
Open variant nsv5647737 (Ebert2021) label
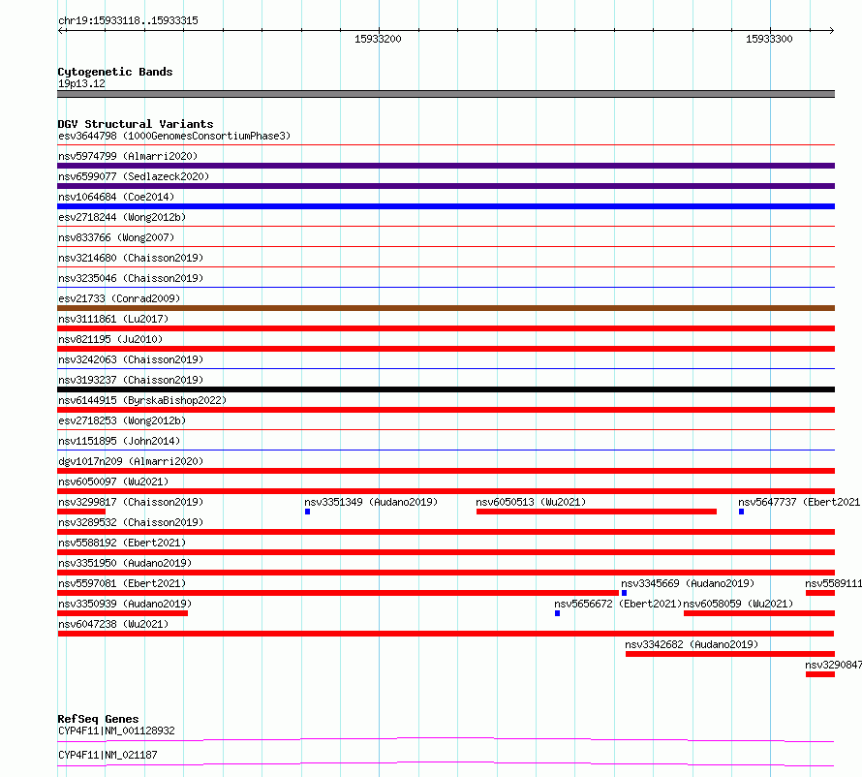pyautogui.click(x=799, y=502)
